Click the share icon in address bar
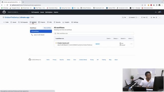Image resolution: width=164 pixels, height=92 pixels. (x=142, y=5)
